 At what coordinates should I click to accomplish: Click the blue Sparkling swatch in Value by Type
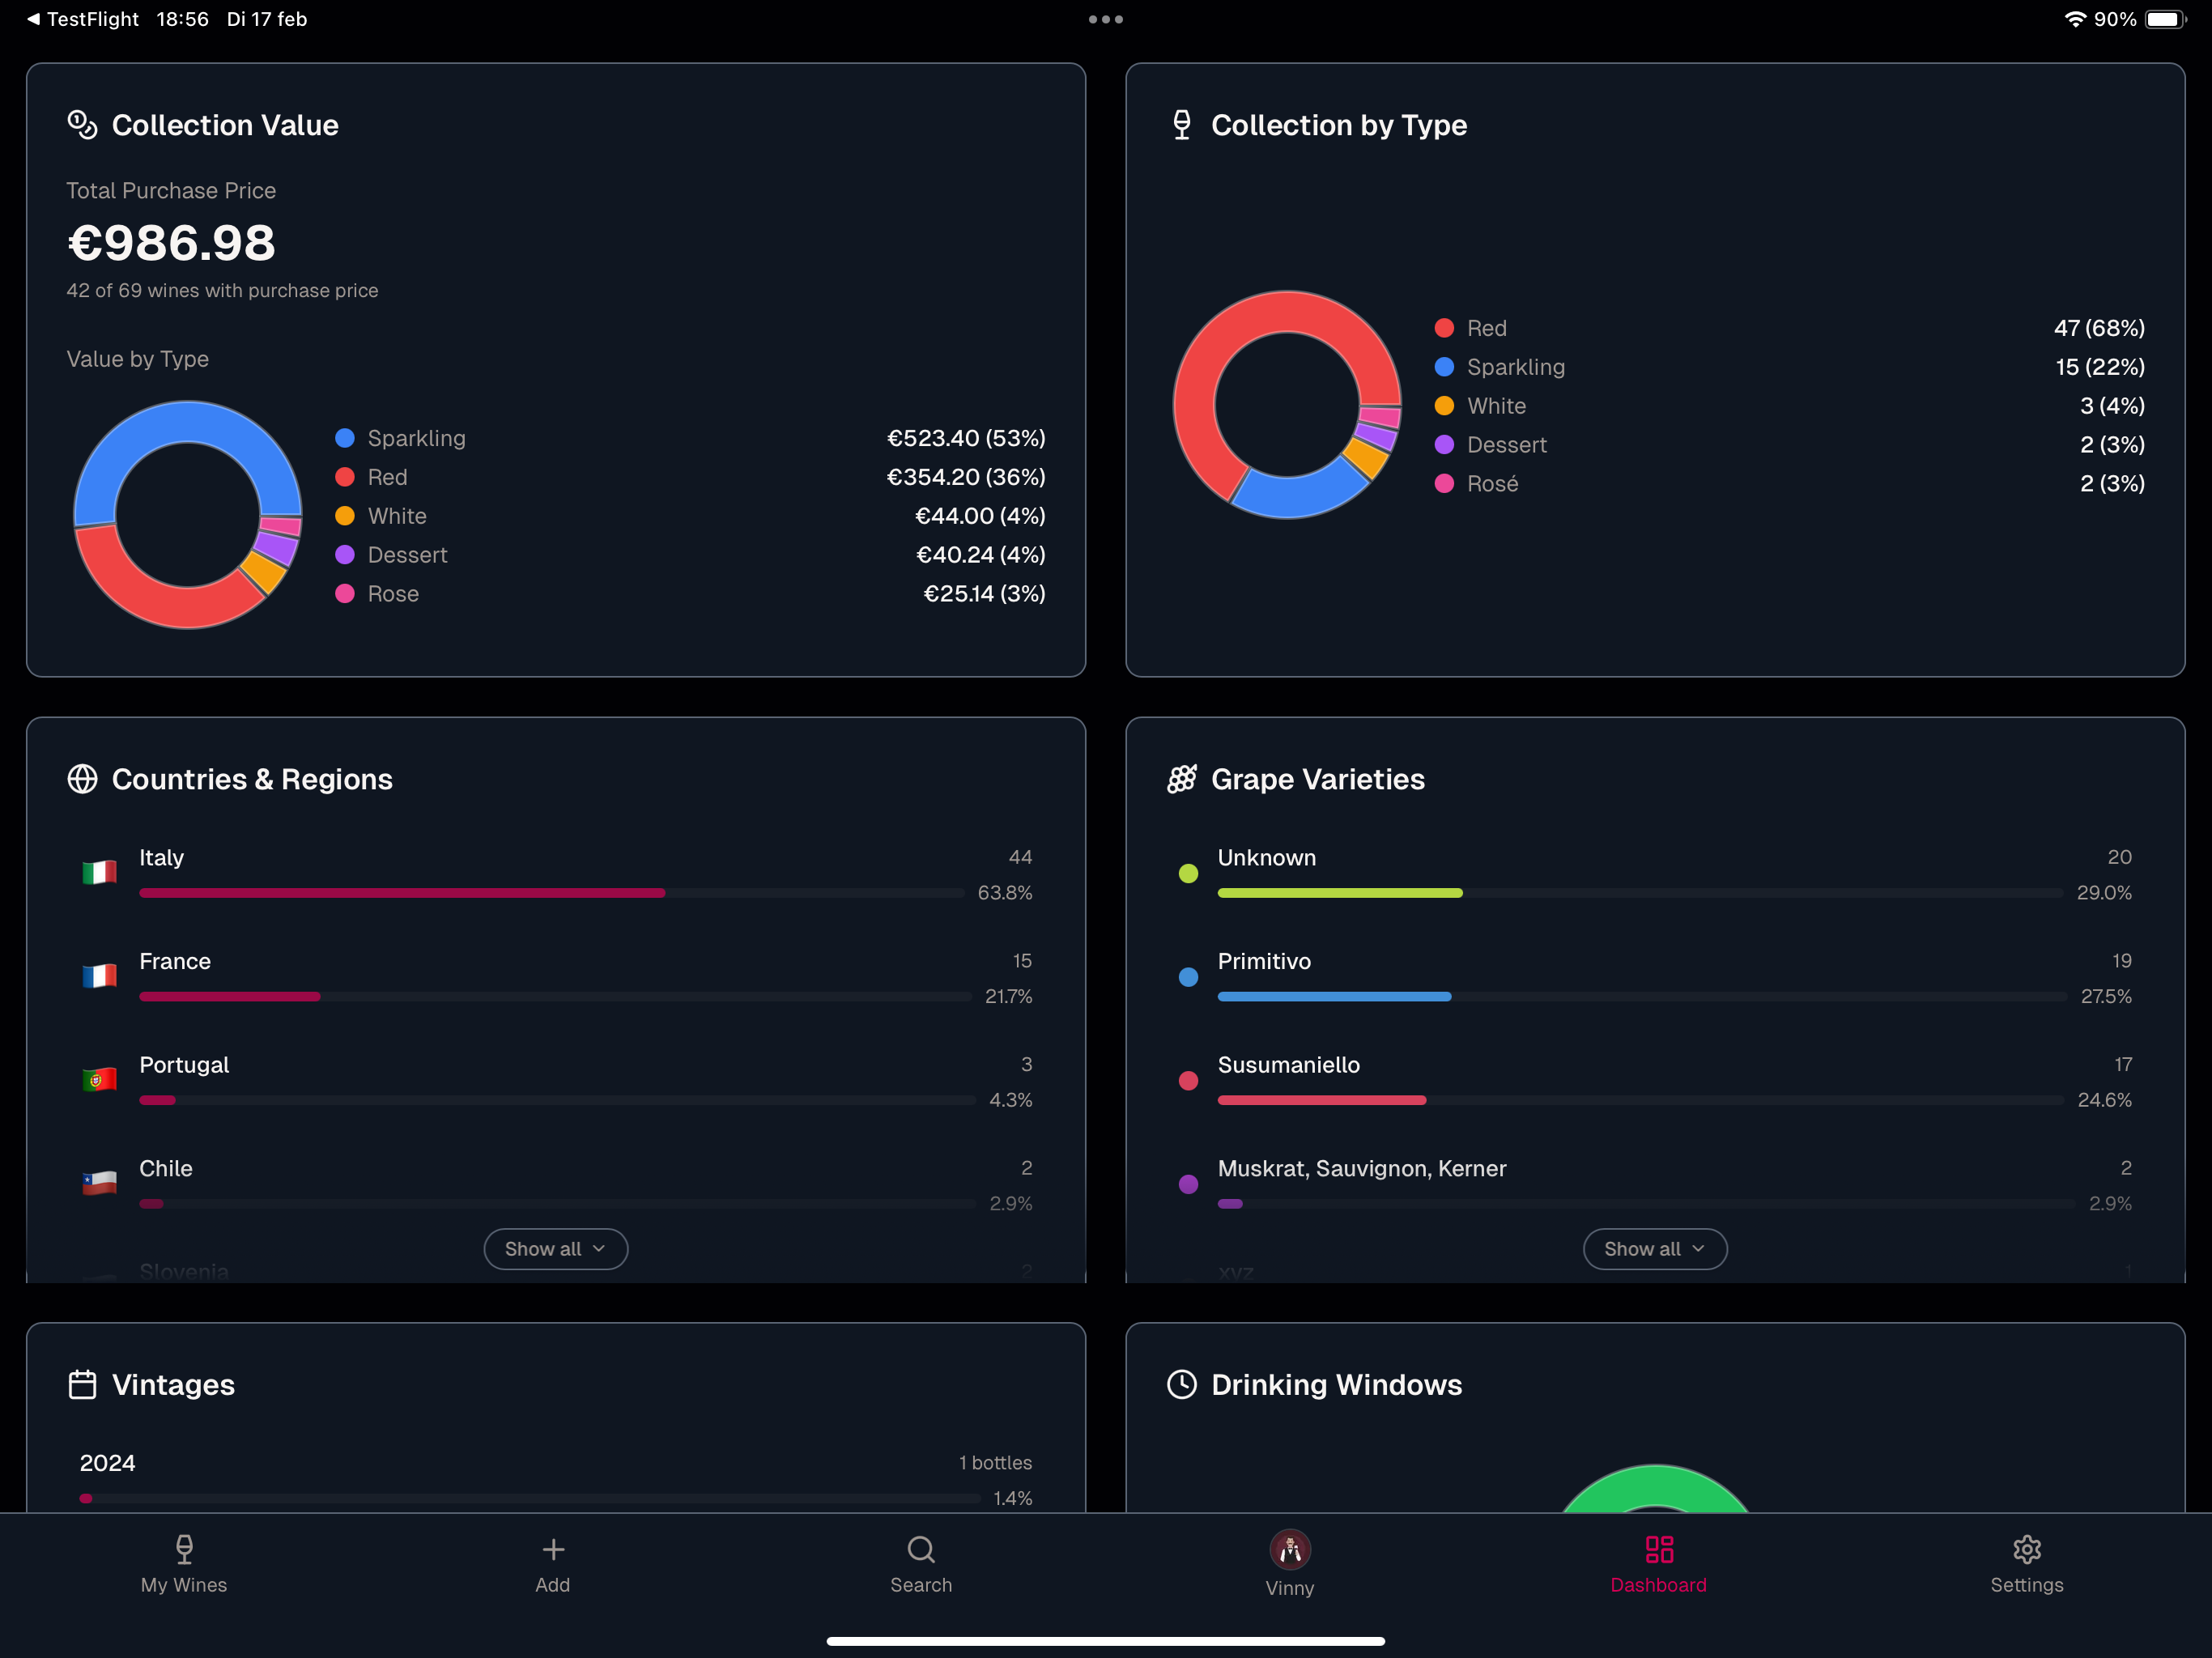(x=345, y=438)
